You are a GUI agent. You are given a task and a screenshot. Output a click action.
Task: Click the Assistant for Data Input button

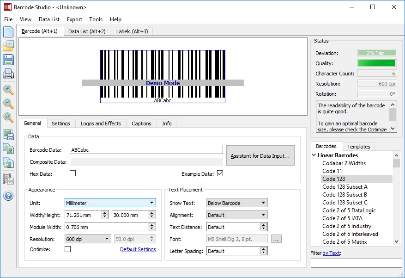click(x=260, y=155)
